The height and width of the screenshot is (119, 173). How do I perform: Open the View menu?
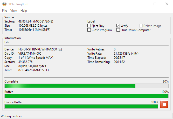13,11
